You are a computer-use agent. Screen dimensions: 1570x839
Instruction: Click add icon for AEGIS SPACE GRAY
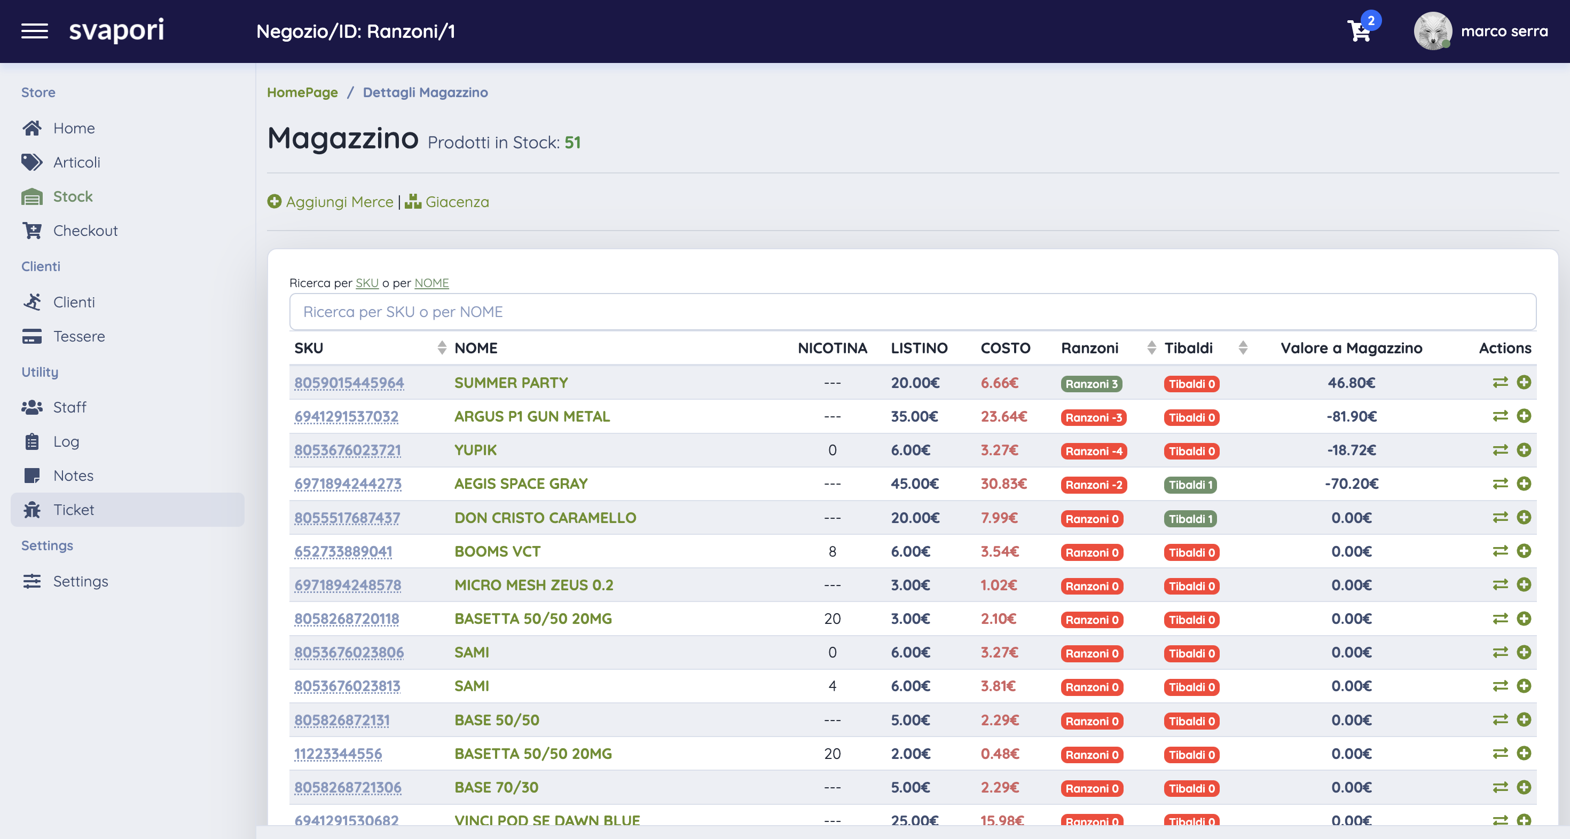[x=1524, y=484]
